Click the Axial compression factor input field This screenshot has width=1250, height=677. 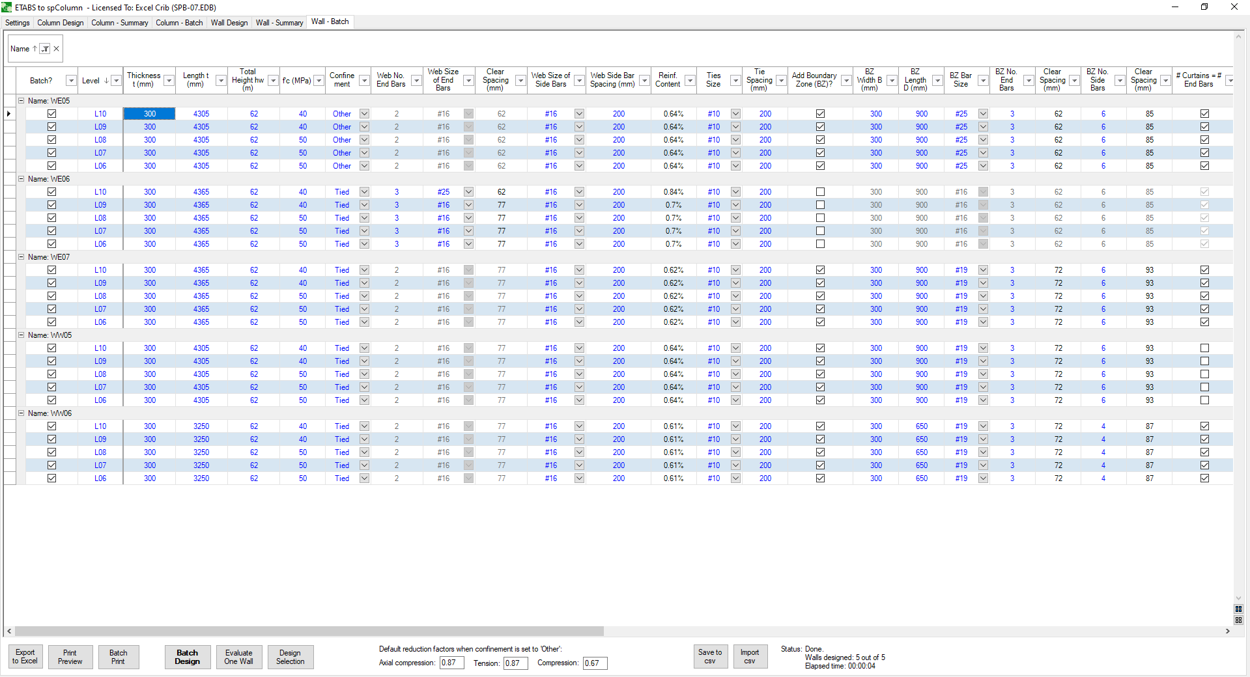pyautogui.click(x=451, y=663)
